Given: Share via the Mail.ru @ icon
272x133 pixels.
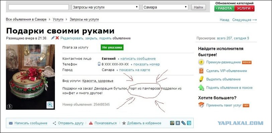Looking at the screenshot, I should coord(172,123).
